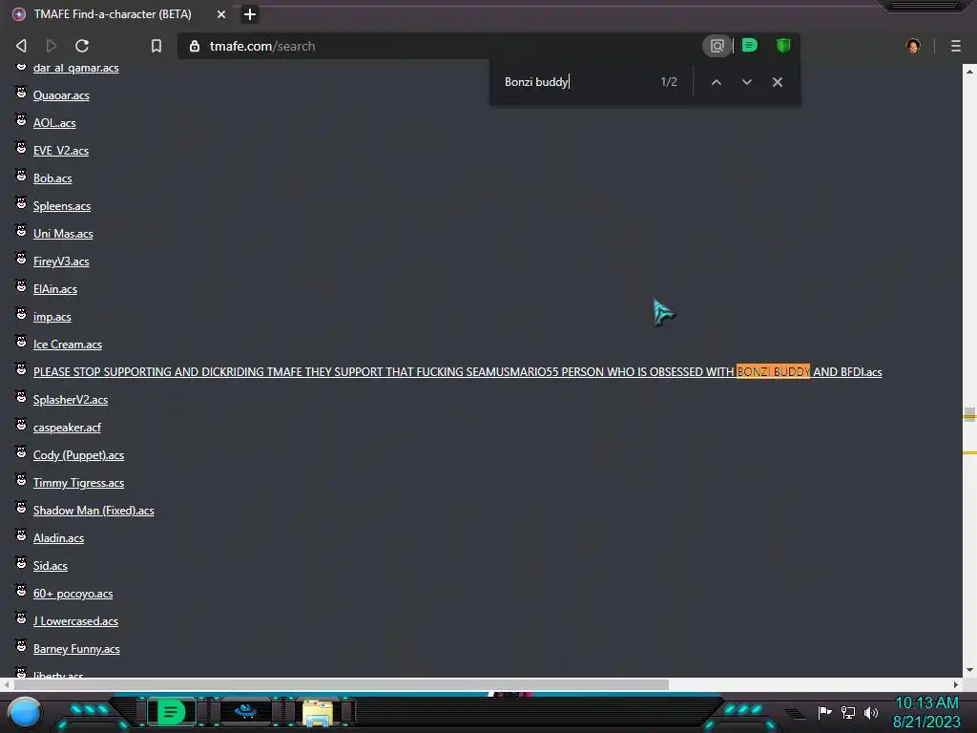Screen dimensions: 977x733
Task: Click the character icon beside Bob.acs
Action: pos(21,176)
